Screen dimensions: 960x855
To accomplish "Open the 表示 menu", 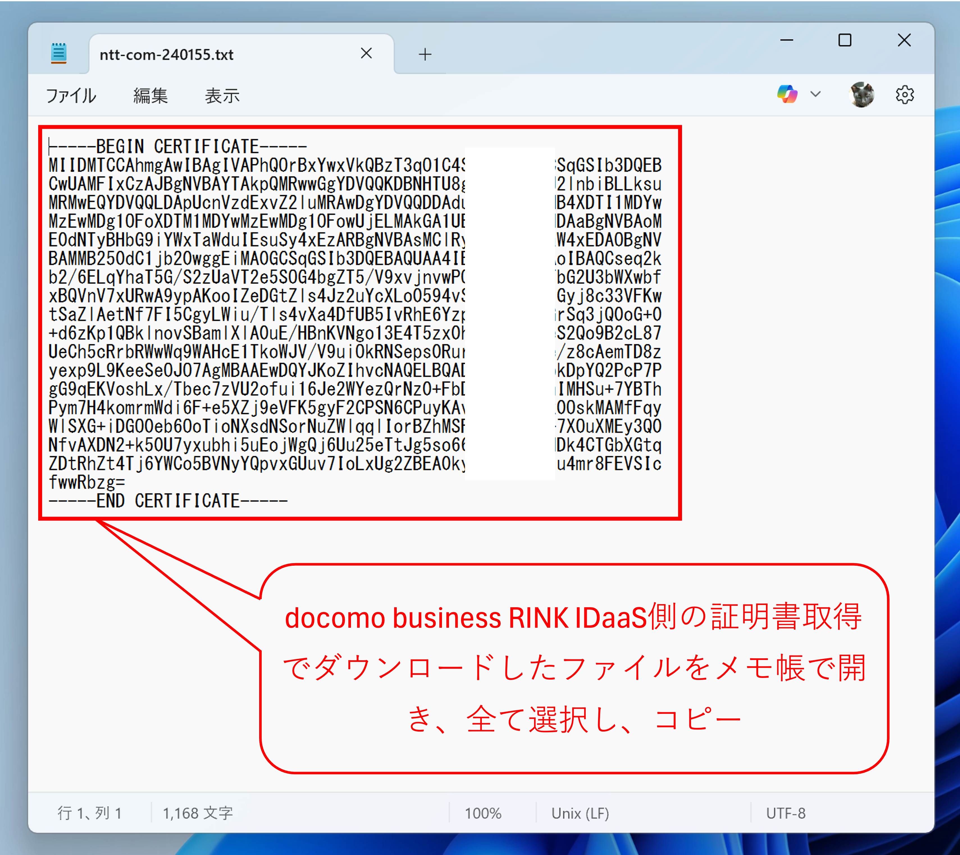I will coord(222,96).
